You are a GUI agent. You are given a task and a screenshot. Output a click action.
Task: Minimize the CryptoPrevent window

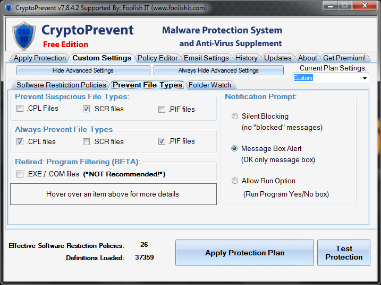coord(331,6)
